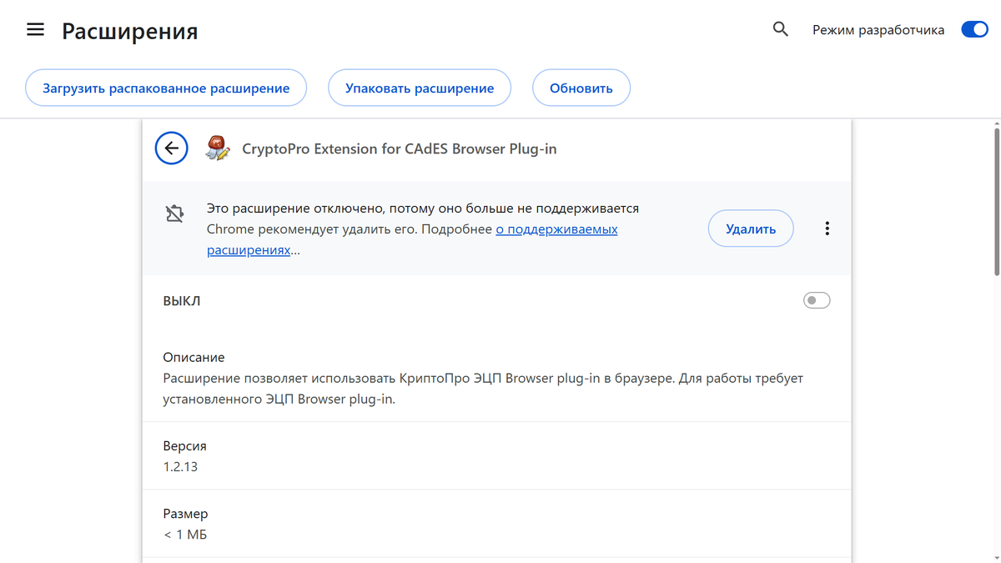Open the three-dot actions menu

[x=827, y=227]
